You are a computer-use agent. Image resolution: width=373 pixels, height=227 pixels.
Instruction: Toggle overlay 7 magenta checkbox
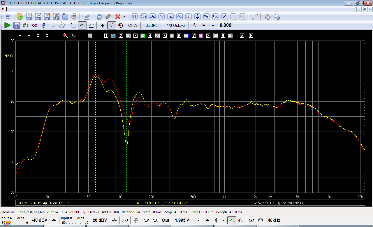point(201,36)
